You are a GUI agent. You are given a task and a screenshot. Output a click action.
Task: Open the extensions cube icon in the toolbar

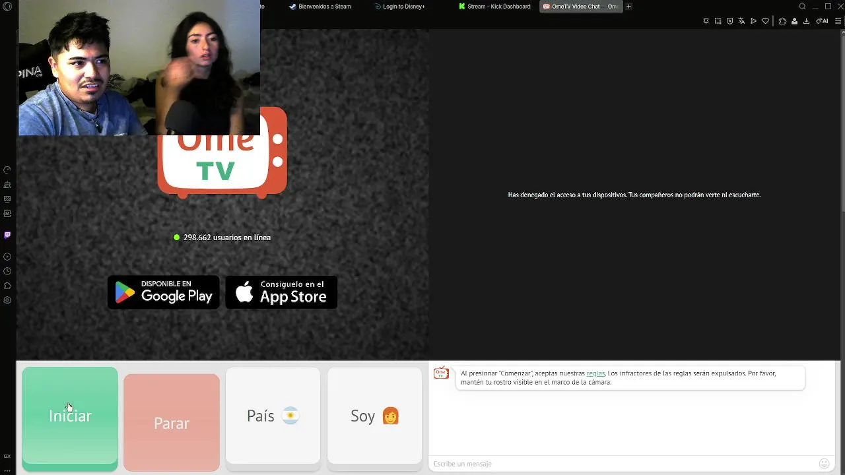782,21
